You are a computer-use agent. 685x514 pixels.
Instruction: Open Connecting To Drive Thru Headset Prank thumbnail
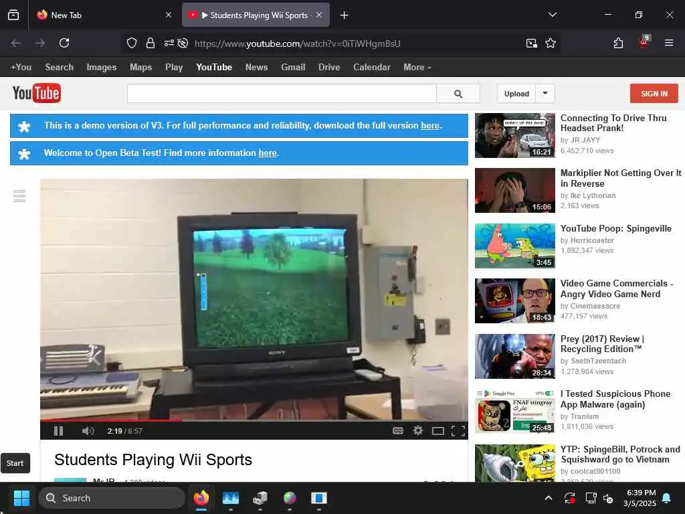pos(515,135)
